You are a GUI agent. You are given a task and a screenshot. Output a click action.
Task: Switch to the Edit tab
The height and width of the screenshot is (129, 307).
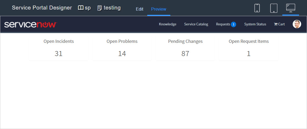(x=140, y=9)
